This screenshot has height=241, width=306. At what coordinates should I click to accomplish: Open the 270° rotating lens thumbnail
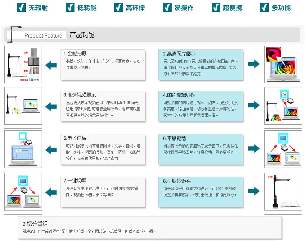pyautogui.click(x=283, y=192)
